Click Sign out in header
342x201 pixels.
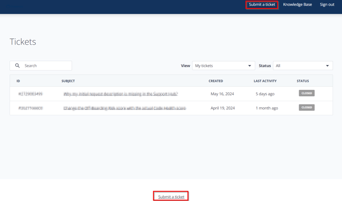[x=327, y=4]
